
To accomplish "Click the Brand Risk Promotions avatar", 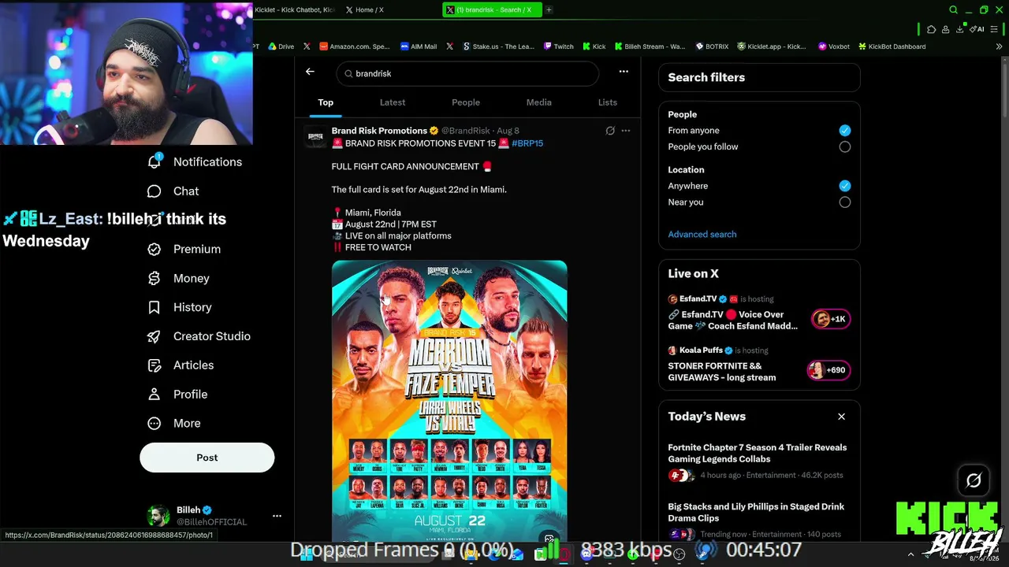I will coord(315,137).
